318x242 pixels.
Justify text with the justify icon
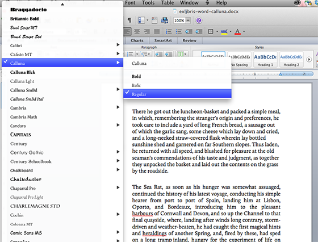coord(157,31)
